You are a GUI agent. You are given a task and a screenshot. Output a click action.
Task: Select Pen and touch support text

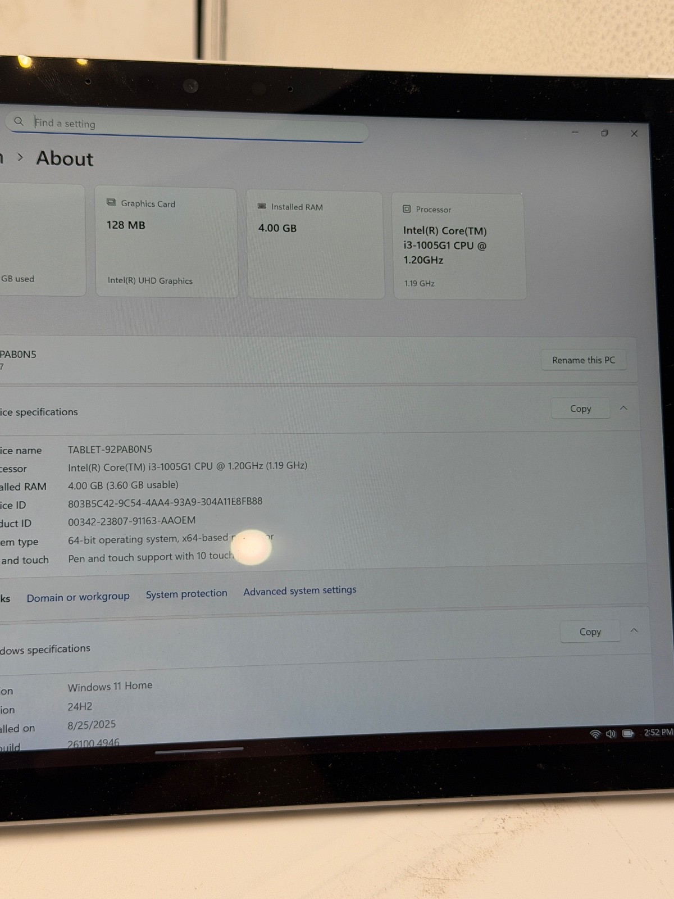(151, 557)
